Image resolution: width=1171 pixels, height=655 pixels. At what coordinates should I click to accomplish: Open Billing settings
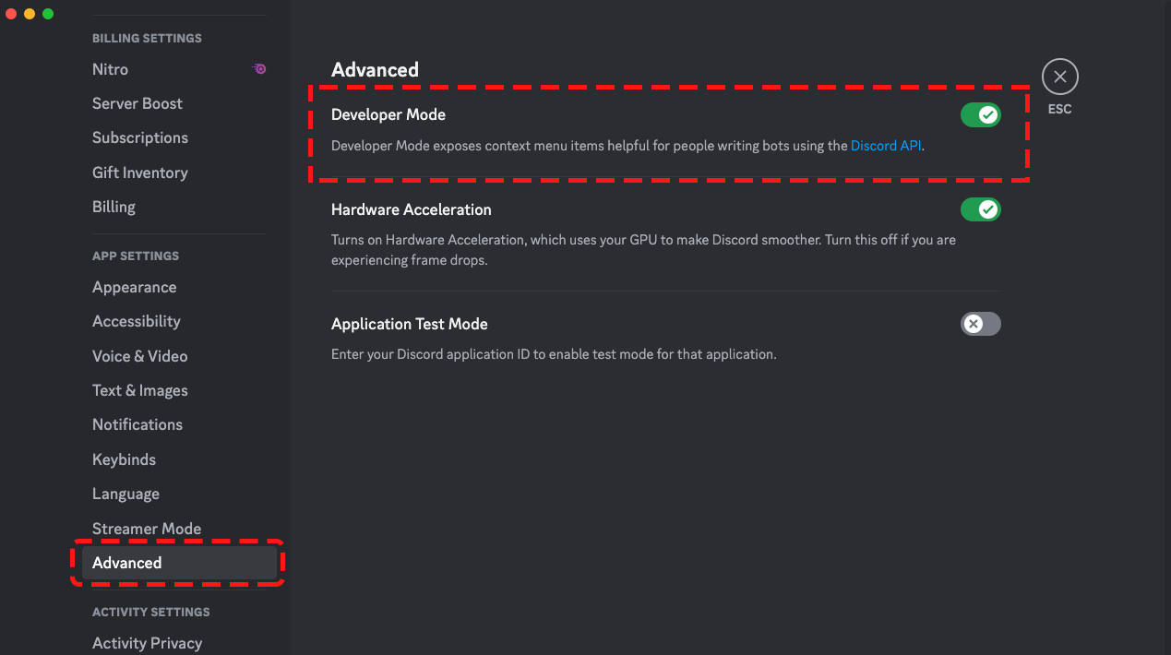click(114, 207)
